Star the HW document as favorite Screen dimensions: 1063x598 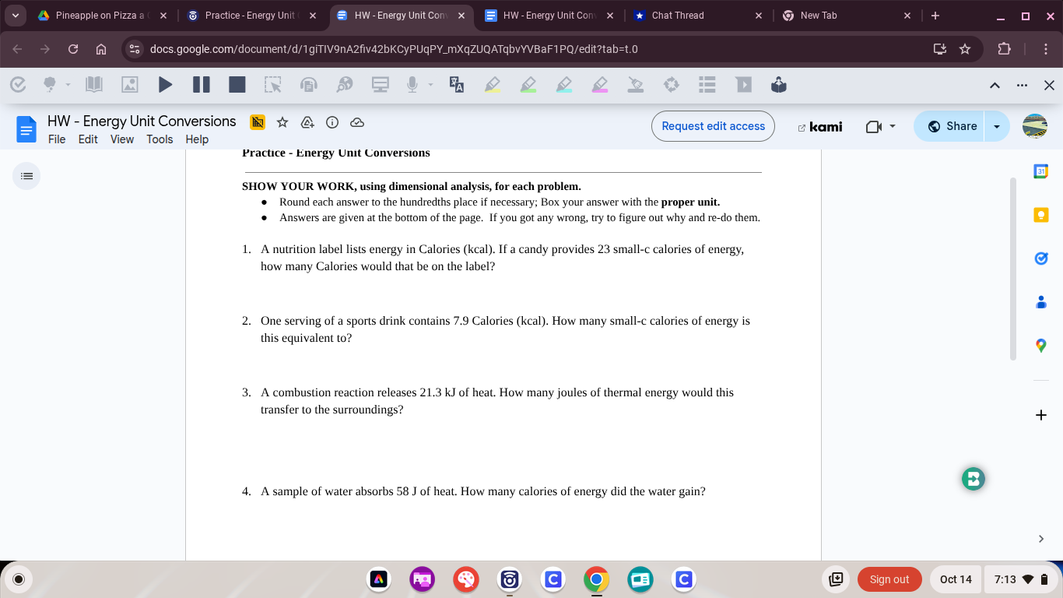click(282, 122)
